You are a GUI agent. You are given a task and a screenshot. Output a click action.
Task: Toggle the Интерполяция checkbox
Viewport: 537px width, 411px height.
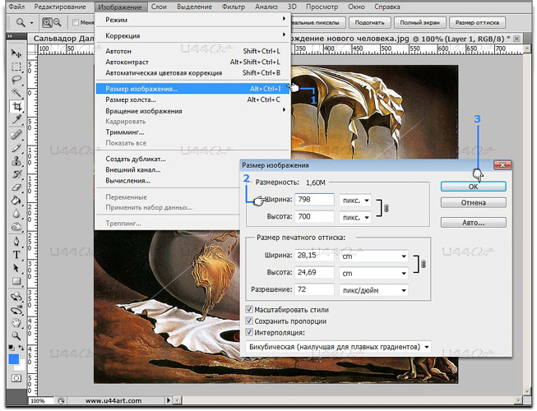[x=249, y=332]
